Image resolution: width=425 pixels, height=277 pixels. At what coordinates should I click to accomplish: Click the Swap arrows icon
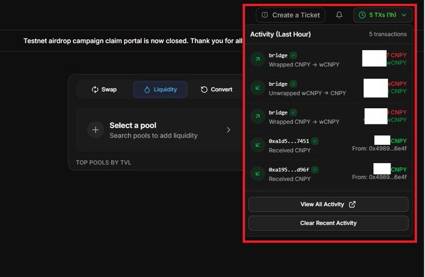coord(95,89)
